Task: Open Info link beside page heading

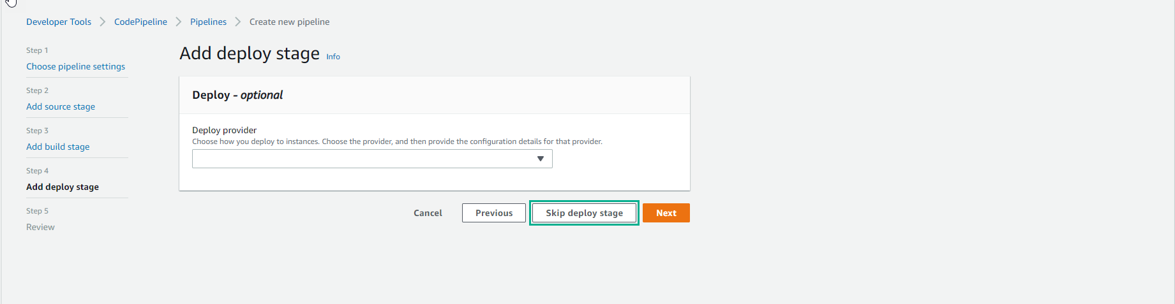Action: pos(333,57)
